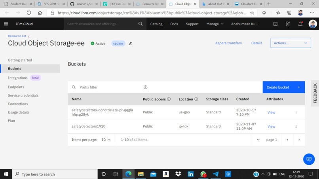Image resolution: width=319 pixels, height=179 pixels.
Task: Open LinkedIn from the taskbar
Action: click(191, 174)
